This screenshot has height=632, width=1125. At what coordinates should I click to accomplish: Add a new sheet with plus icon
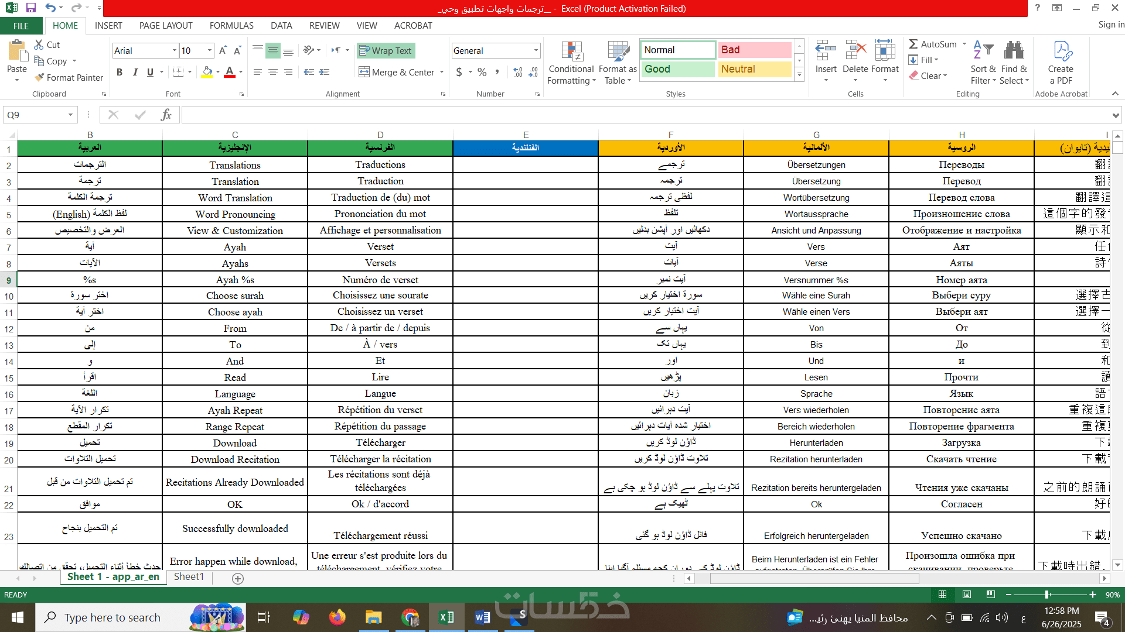point(238,578)
